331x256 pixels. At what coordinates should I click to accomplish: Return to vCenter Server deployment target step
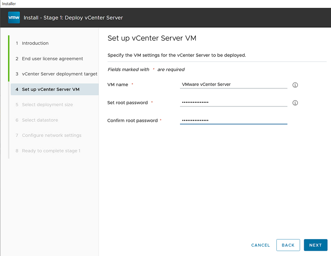tap(59, 74)
